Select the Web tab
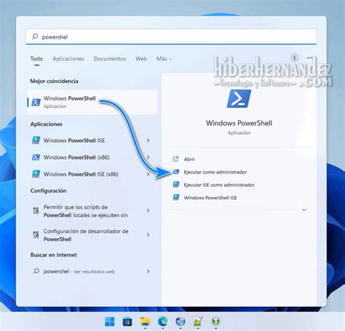Viewport: 345px width, 331px height. coord(141,58)
